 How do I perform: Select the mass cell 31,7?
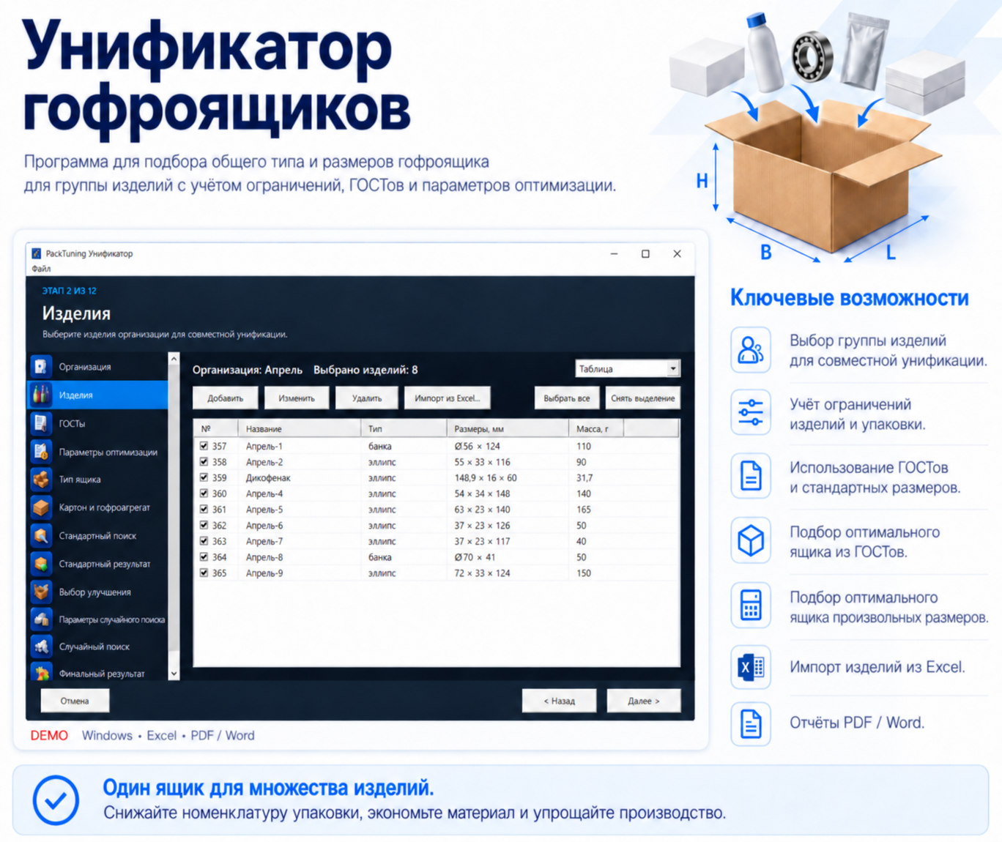click(584, 478)
